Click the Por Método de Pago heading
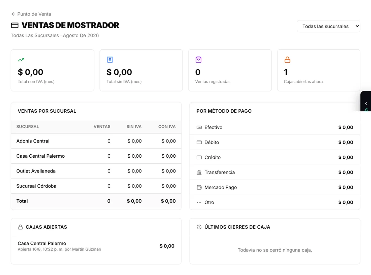The width and height of the screenshot is (371, 275). [x=224, y=111]
